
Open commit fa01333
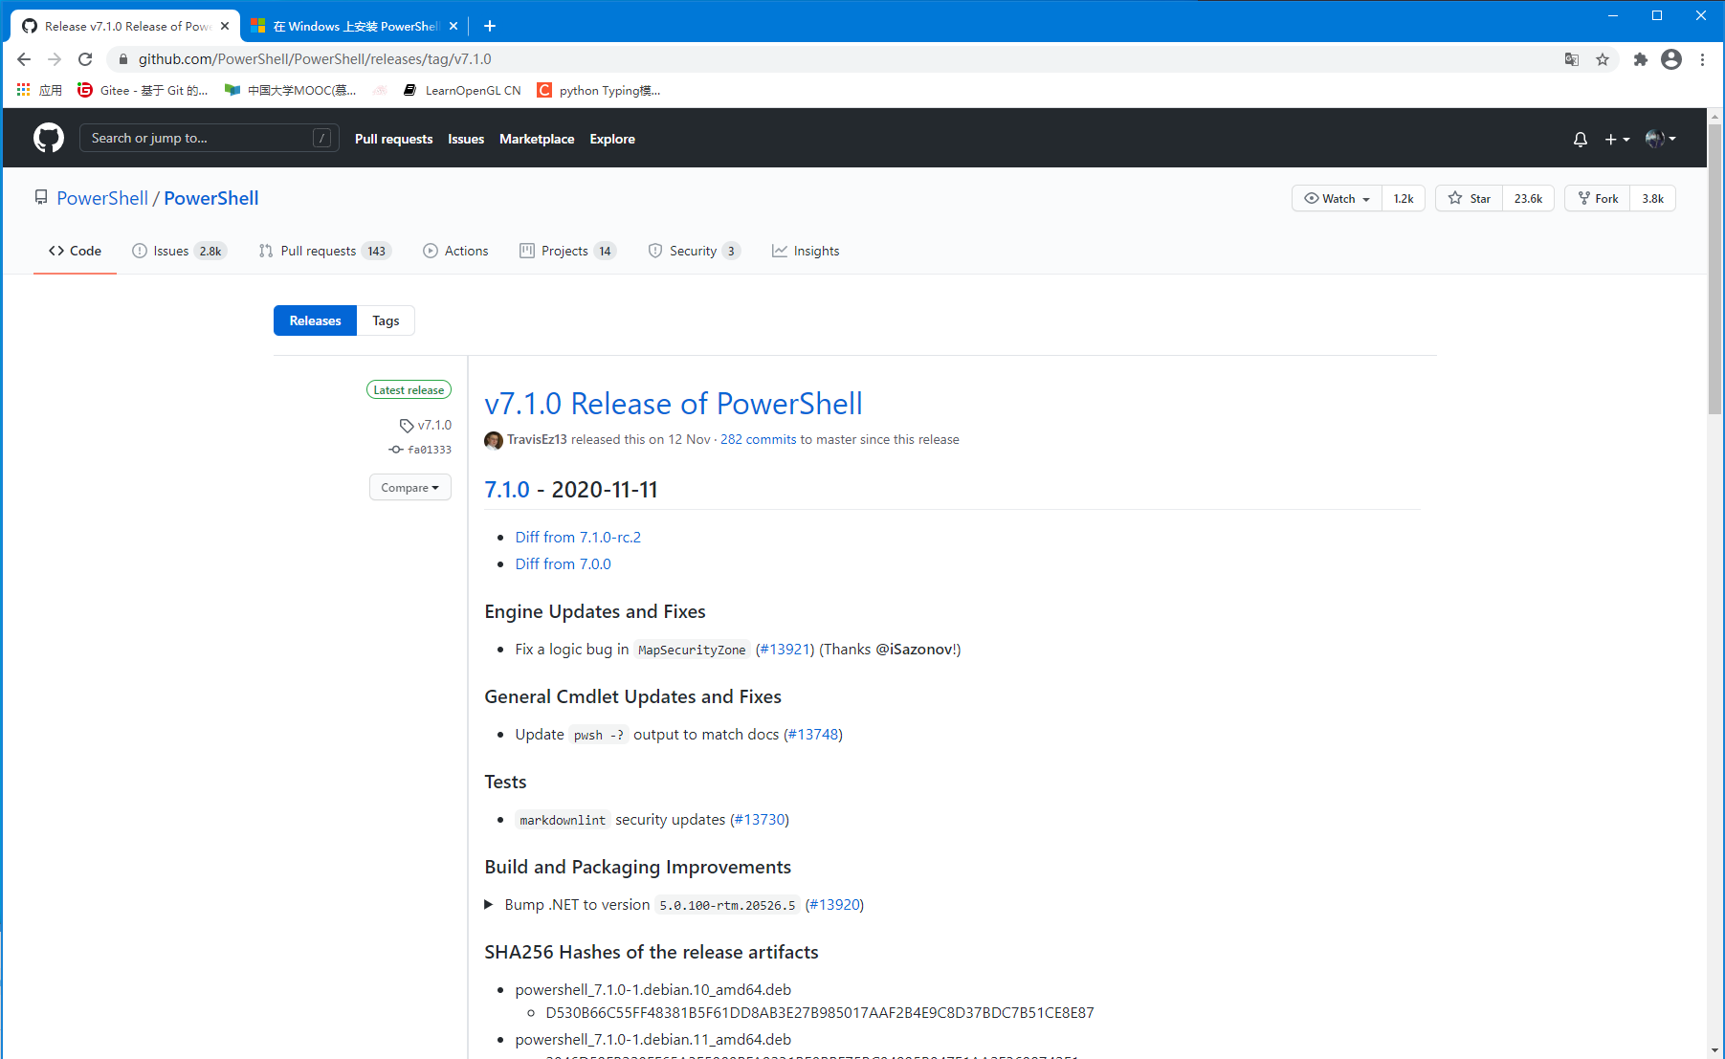(x=420, y=450)
